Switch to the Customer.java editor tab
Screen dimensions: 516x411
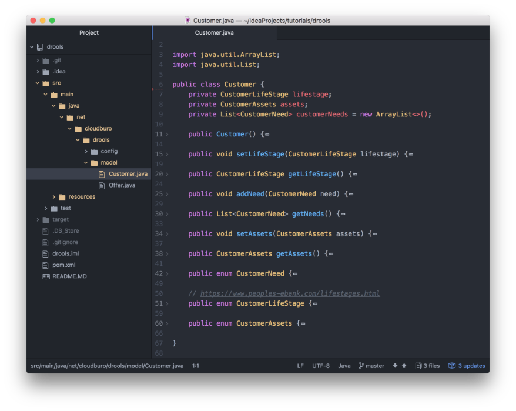point(214,33)
